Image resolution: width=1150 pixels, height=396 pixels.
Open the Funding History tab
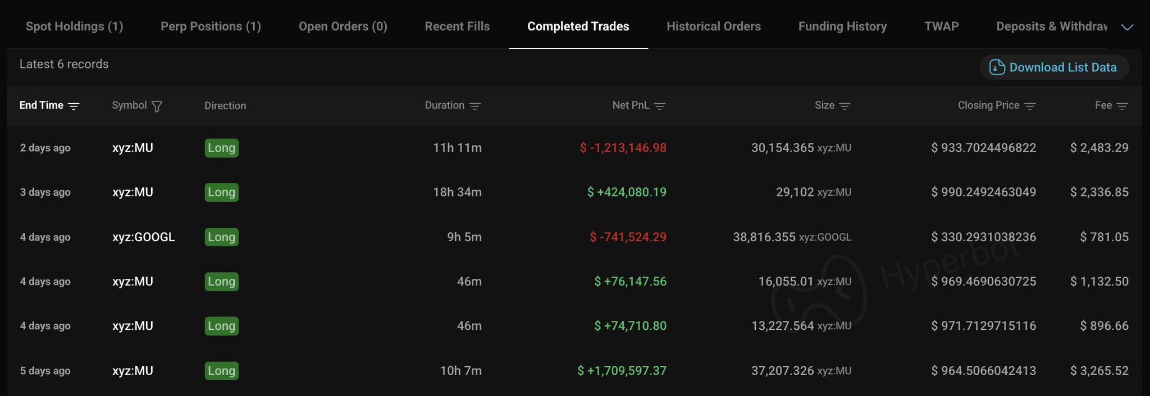pos(842,26)
